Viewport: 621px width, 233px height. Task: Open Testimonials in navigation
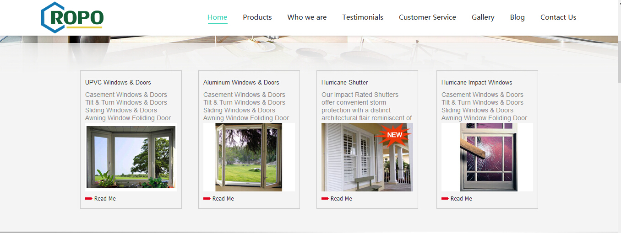(x=363, y=17)
